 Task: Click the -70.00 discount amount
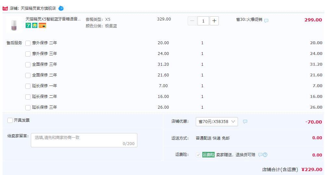coord(314,122)
